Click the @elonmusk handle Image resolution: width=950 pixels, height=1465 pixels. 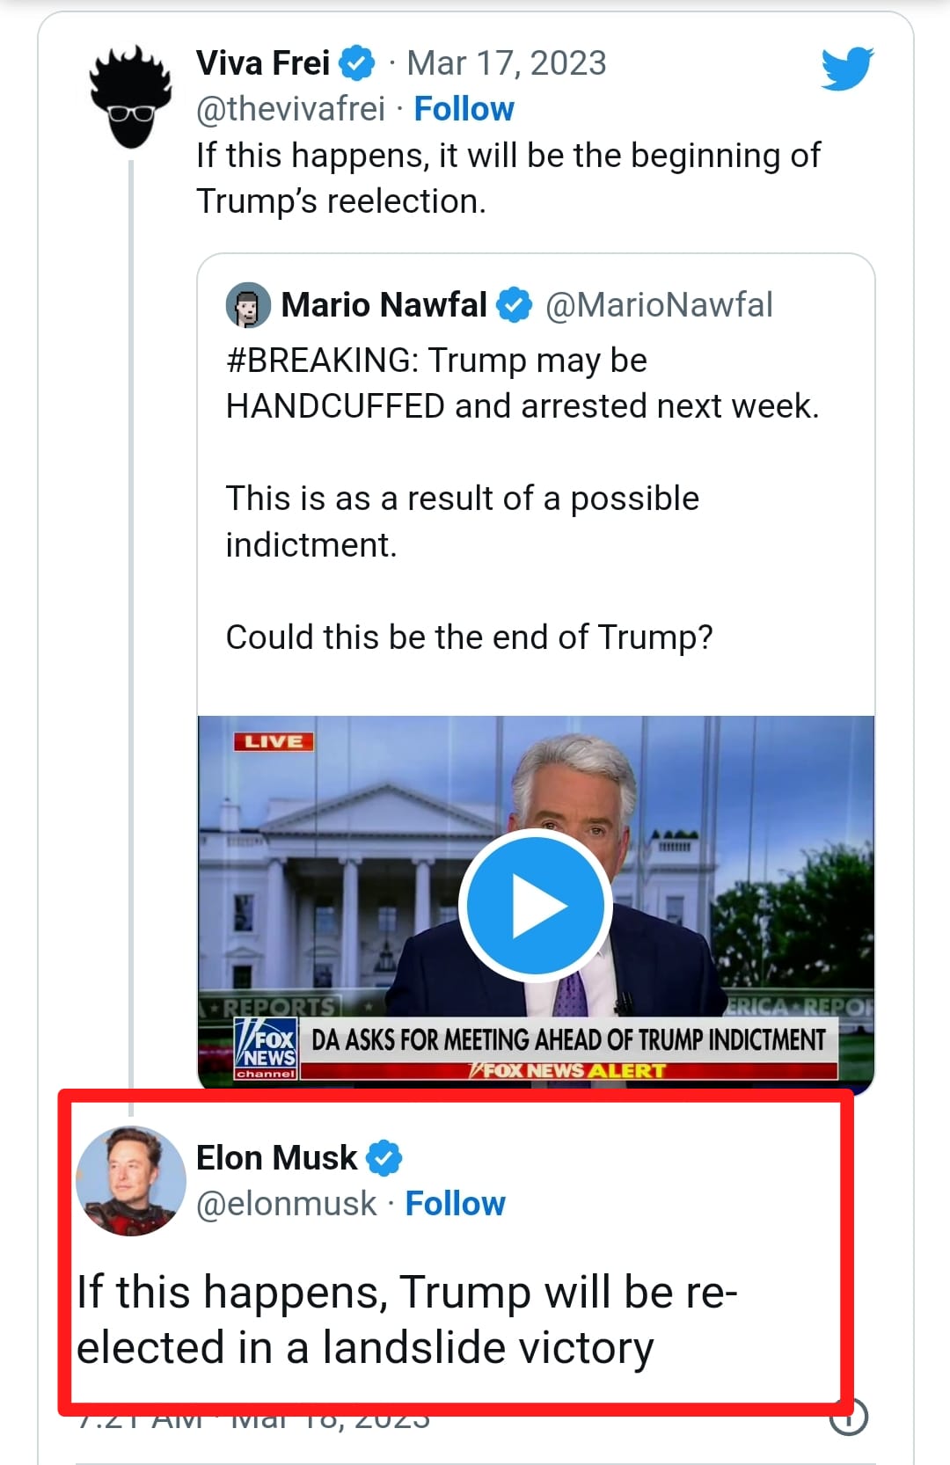coord(286,1204)
